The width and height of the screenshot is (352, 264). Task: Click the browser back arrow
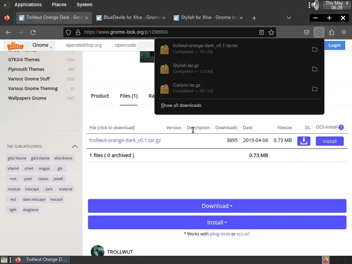click(x=8, y=33)
